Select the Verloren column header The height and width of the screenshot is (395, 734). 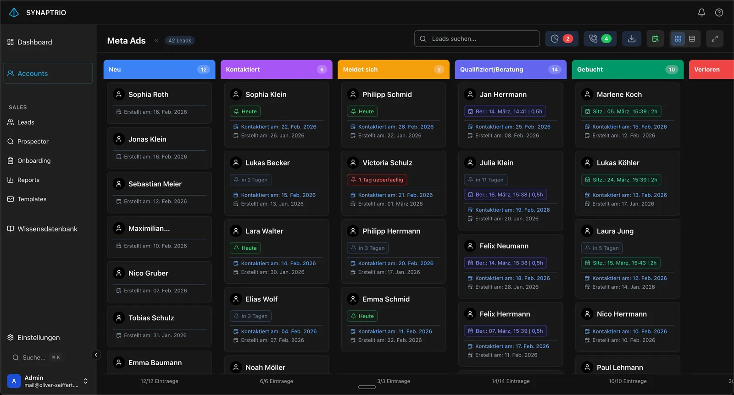[712, 70]
